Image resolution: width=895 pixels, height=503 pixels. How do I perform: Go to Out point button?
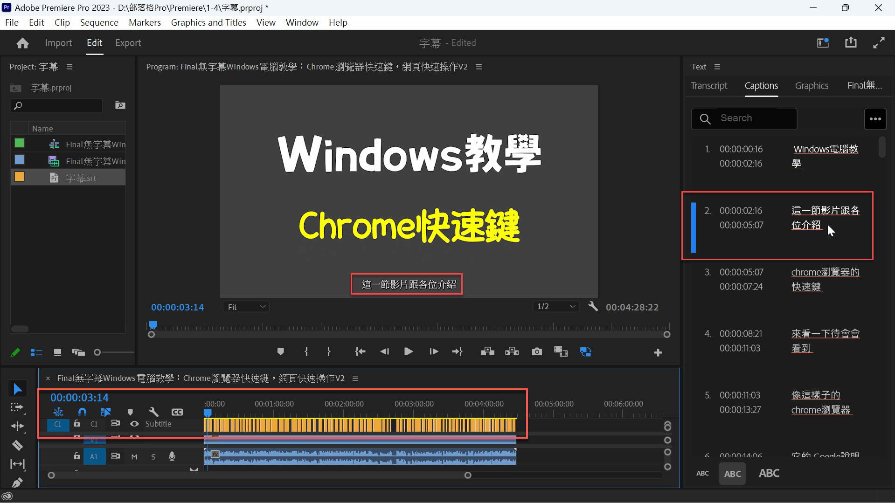coord(458,352)
